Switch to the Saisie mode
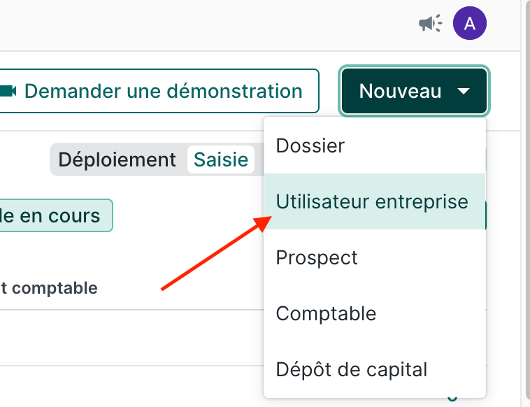The width and height of the screenshot is (530, 407). click(221, 159)
